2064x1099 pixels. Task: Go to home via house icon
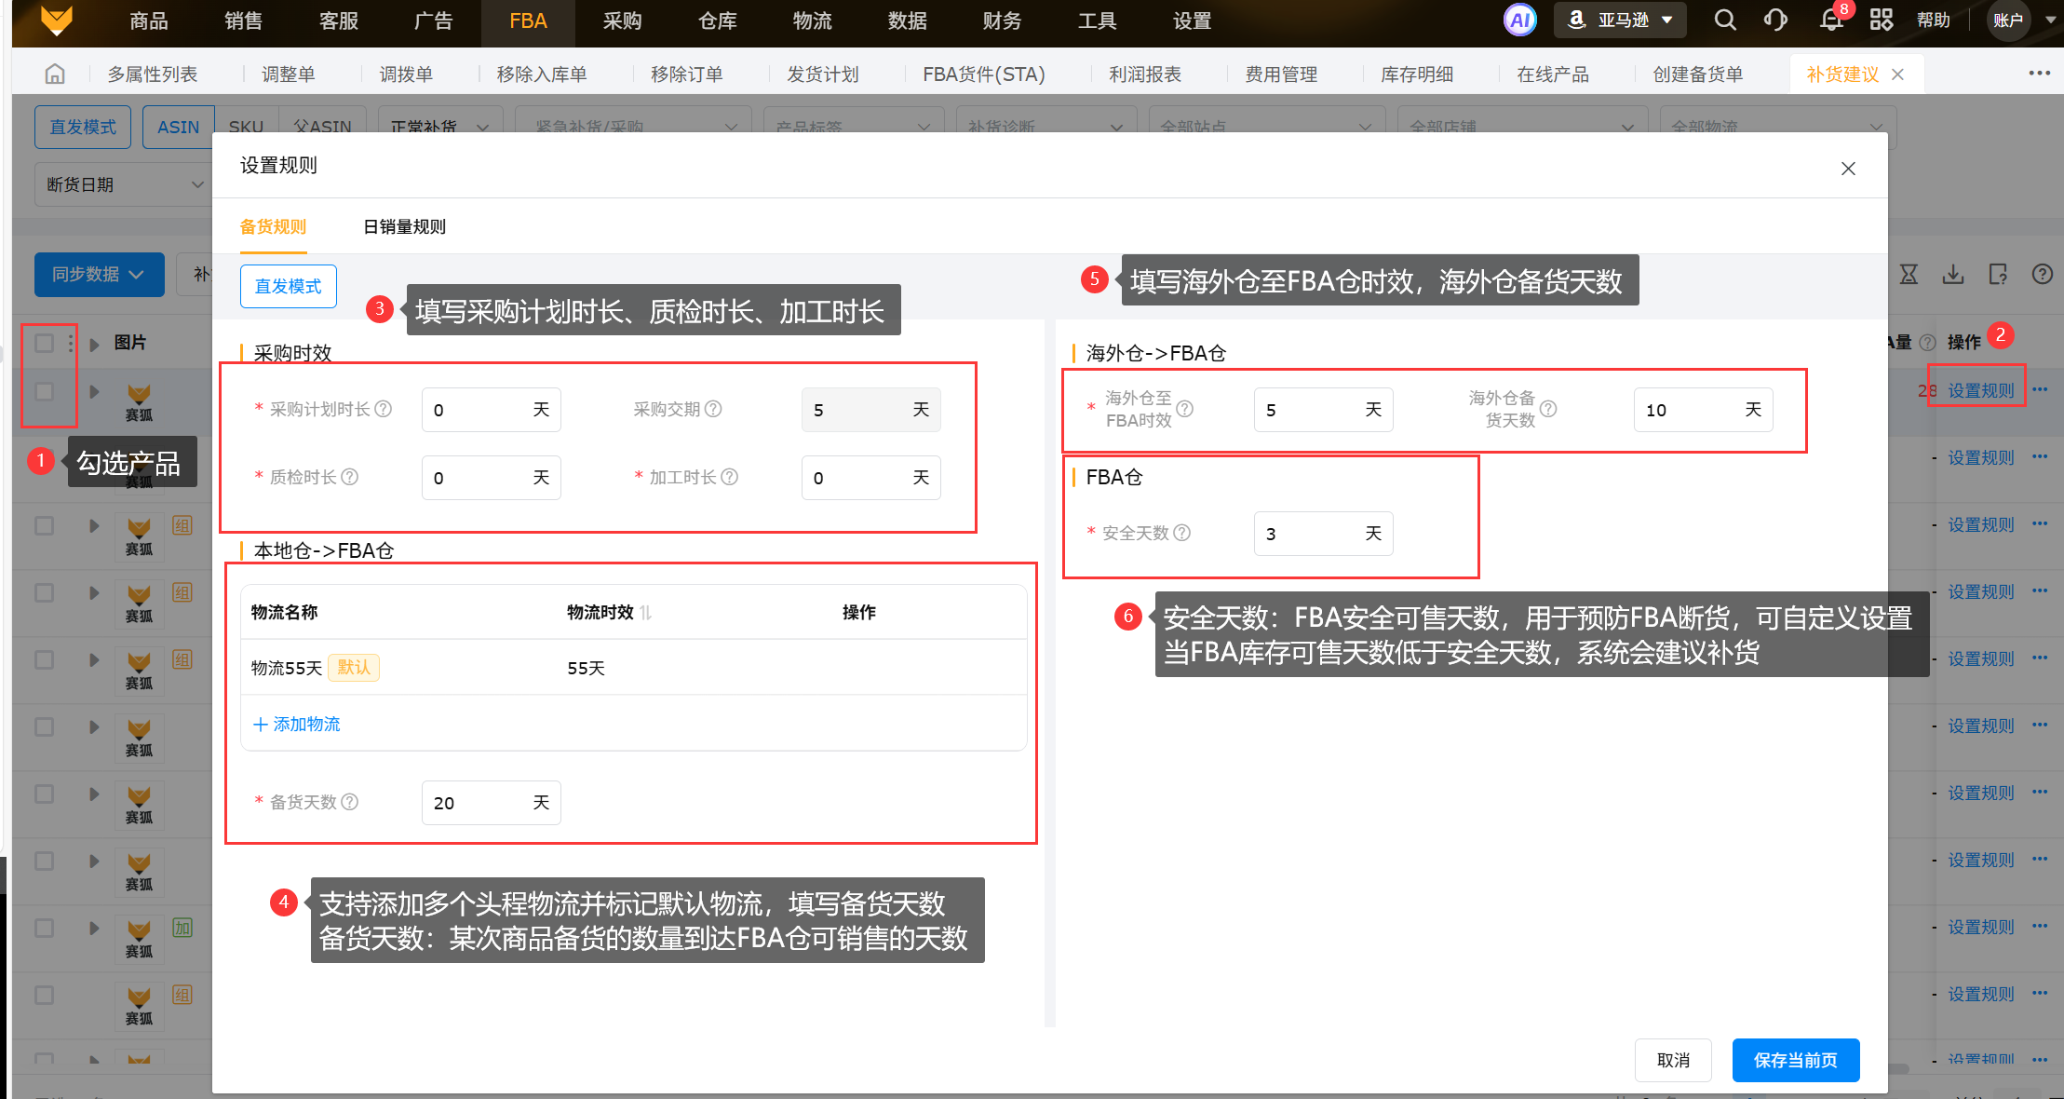coord(55,74)
